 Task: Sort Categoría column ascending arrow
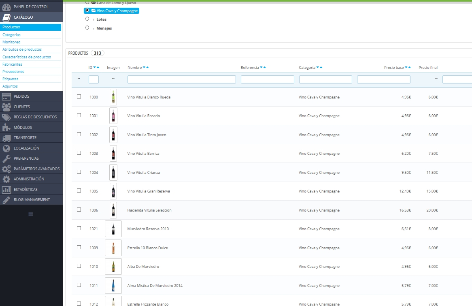(321, 67)
